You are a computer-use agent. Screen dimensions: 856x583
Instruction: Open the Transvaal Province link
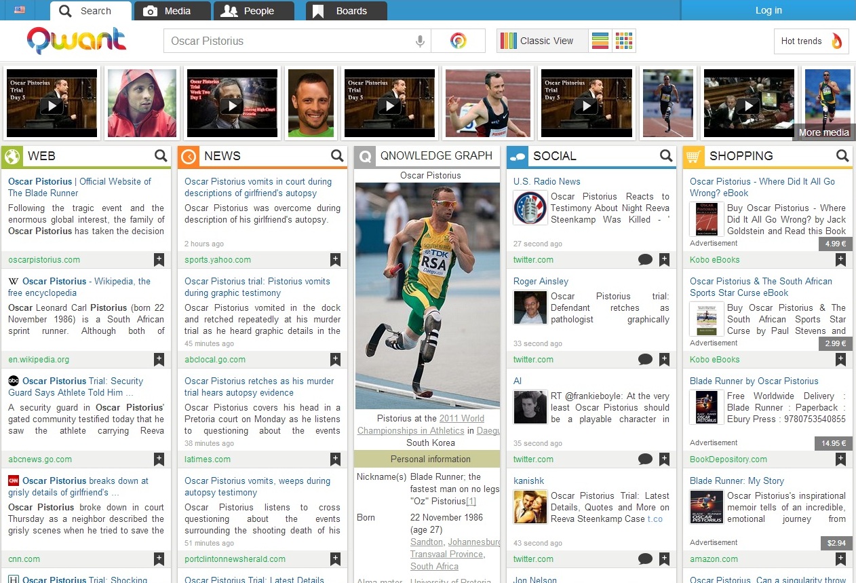tap(447, 554)
